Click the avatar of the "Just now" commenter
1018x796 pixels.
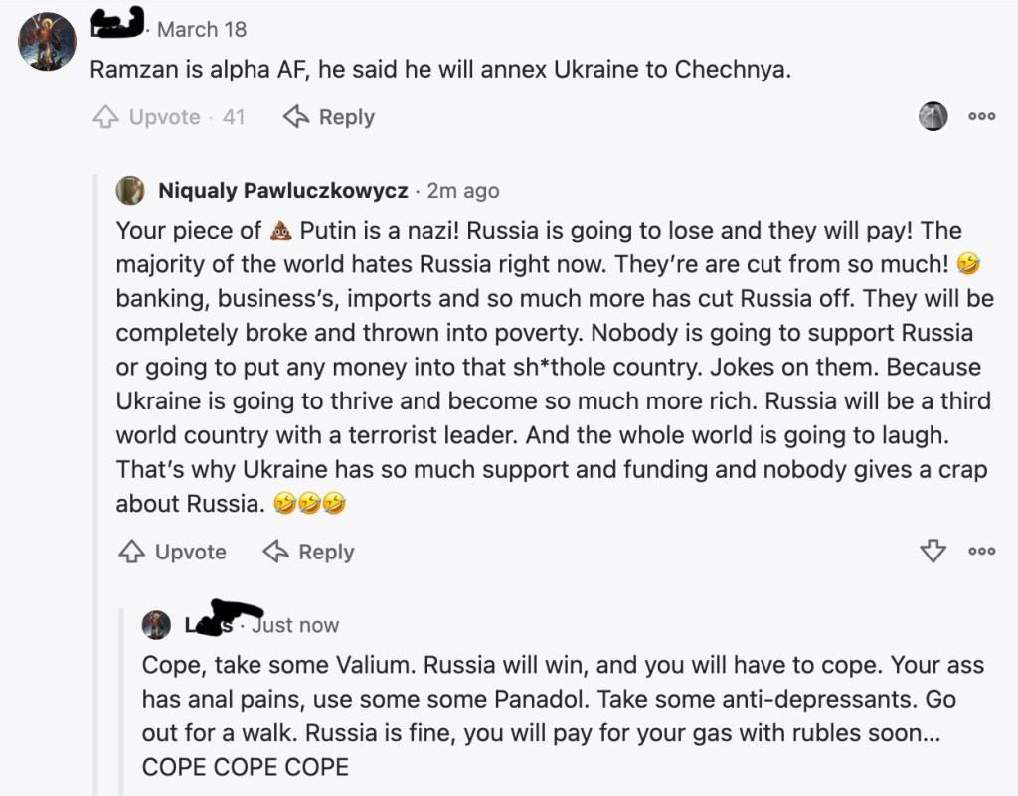pos(156,625)
